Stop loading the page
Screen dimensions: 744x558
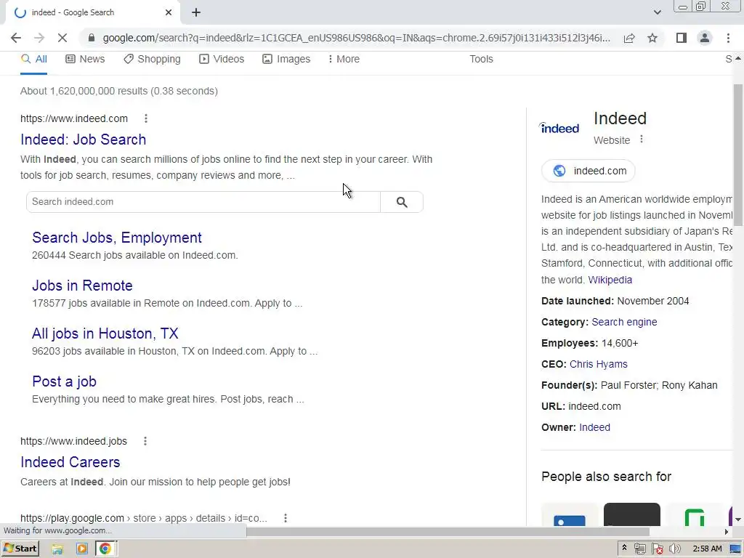pyautogui.click(x=62, y=38)
